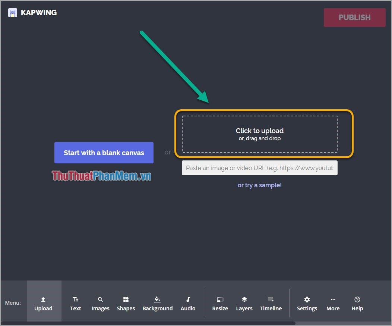
Task: Open the Settings panel
Action: [x=307, y=303]
